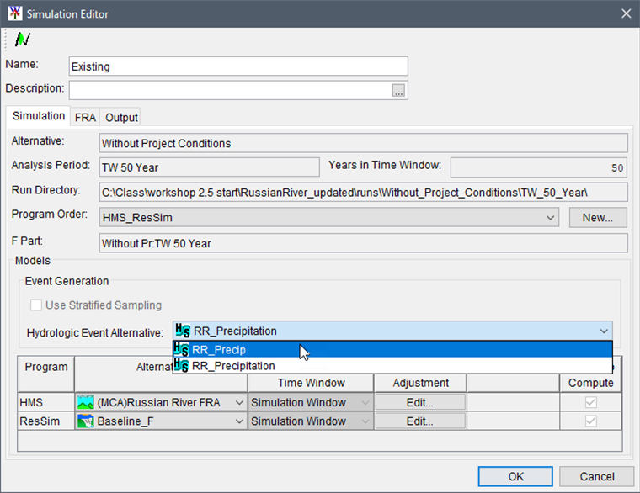Click the HMS icon in Hydrologic Event Alternative combo

183,331
